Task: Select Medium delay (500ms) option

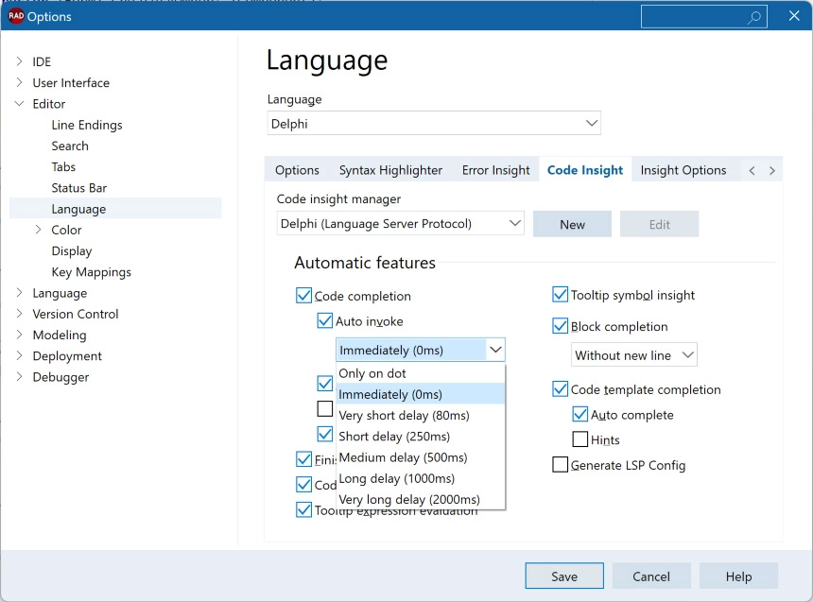Action: pos(403,457)
